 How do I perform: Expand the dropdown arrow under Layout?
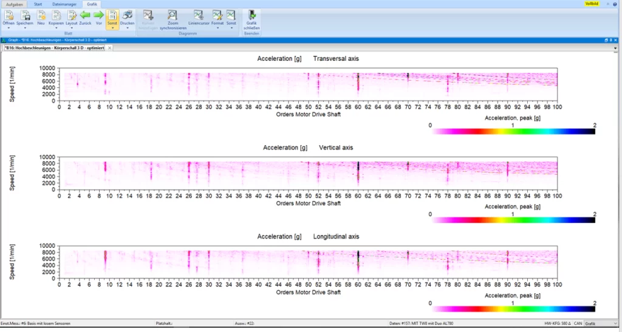(x=72, y=28)
